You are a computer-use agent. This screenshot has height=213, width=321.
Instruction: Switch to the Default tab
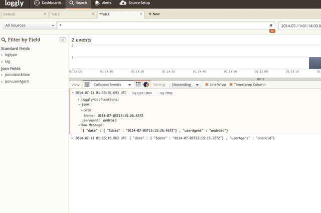pos(24,14)
